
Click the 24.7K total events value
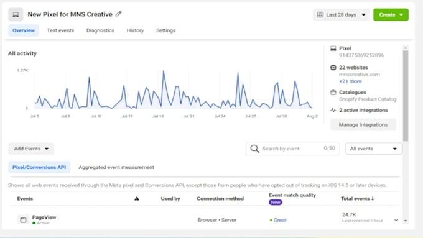349,214
